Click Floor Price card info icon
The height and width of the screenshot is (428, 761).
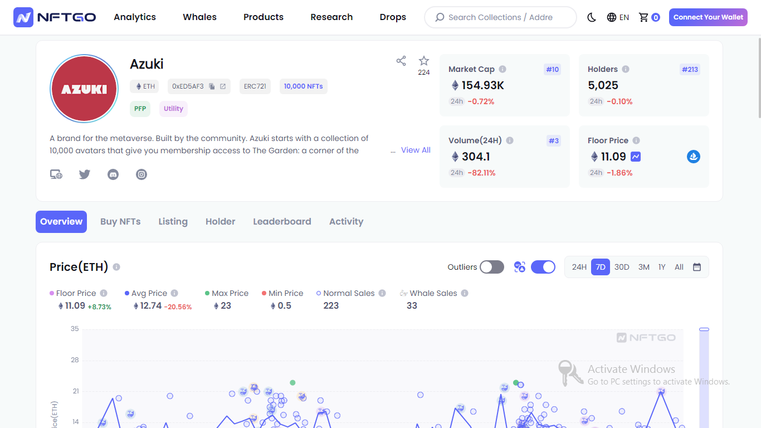(636, 140)
